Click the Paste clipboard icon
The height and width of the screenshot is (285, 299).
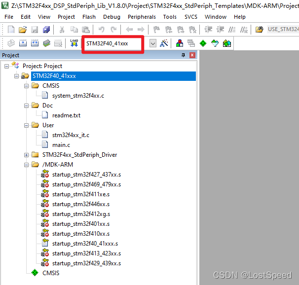pyautogui.click(x=86, y=30)
